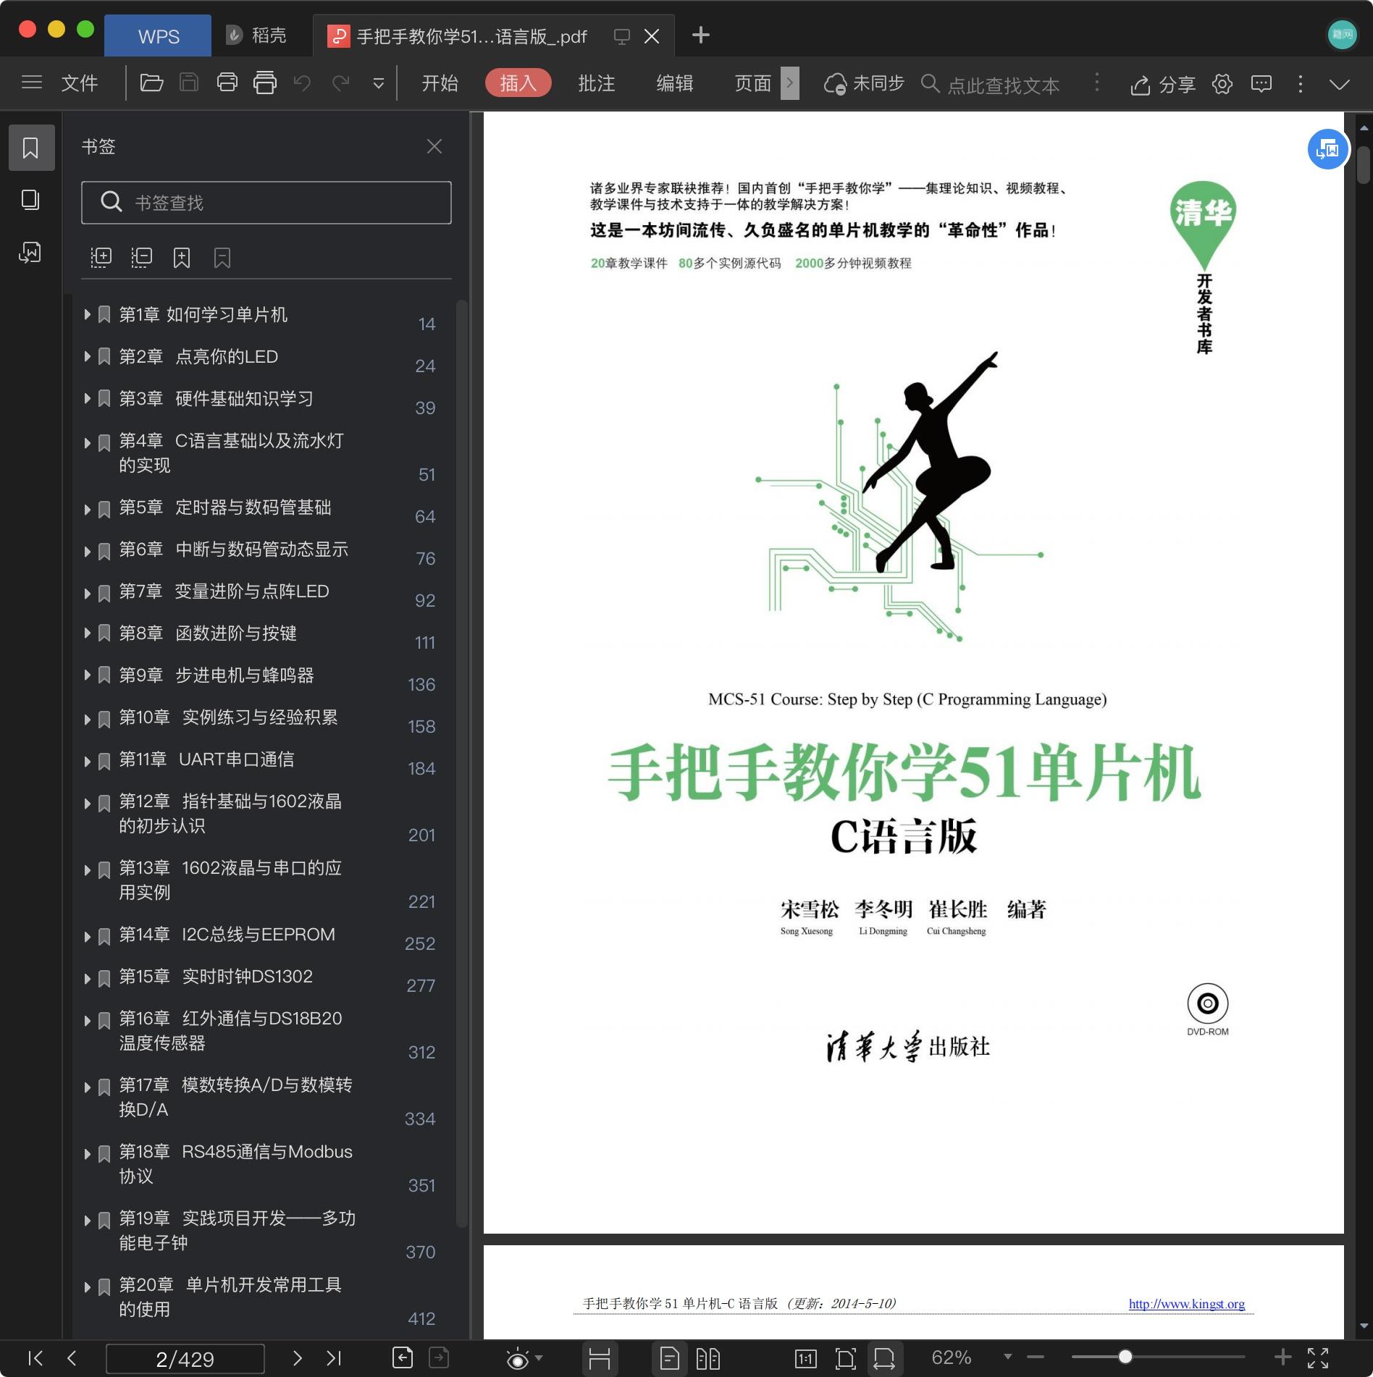The height and width of the screenshot is (1377, 1373).
Task: Click the 书签查找 search field
Action: click(x=266, y=203)
